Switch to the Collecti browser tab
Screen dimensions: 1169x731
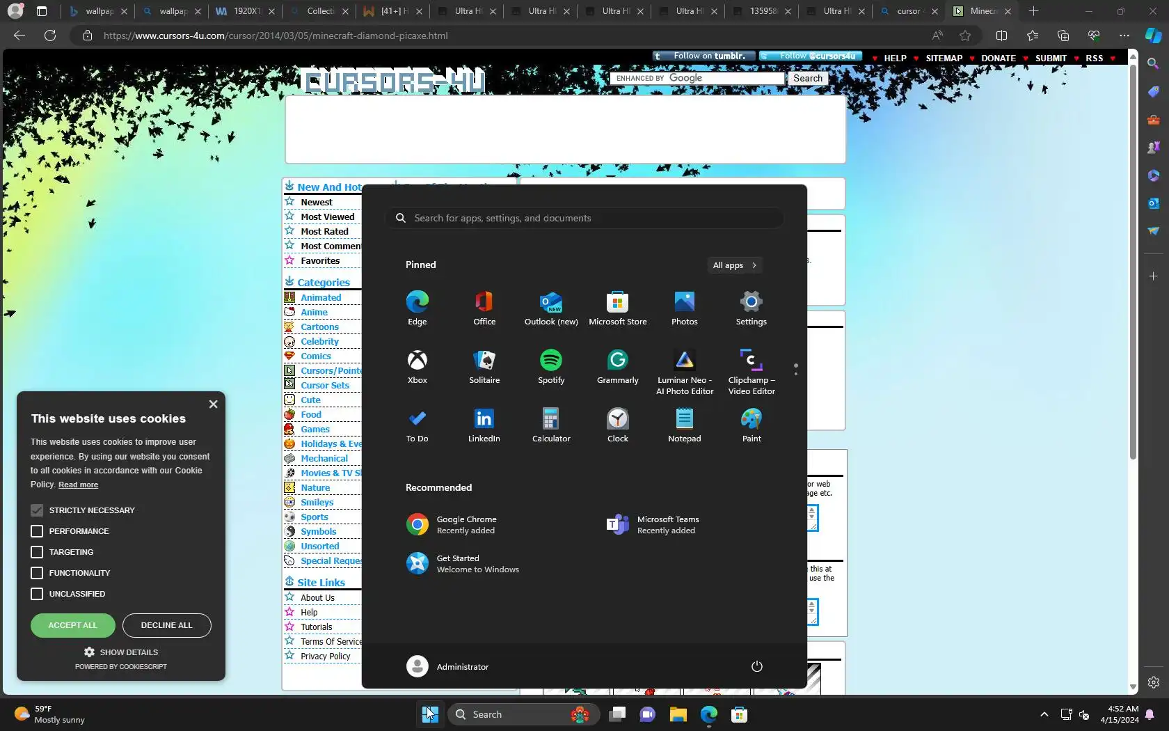click(x=319, y=11)
